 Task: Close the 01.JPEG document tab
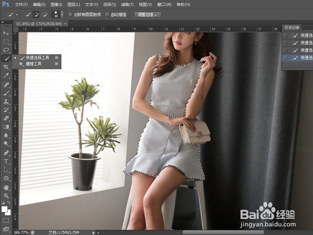point(65,24)
